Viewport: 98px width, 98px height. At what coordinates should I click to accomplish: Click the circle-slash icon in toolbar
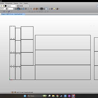tap(52, 9)
